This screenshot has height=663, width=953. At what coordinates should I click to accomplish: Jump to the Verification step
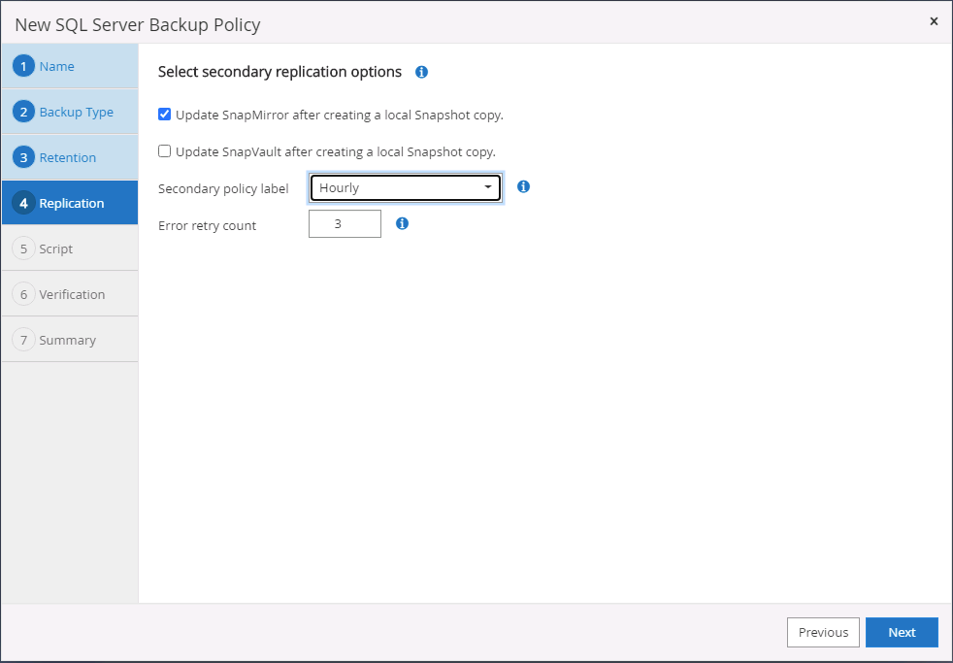(72, 294)
